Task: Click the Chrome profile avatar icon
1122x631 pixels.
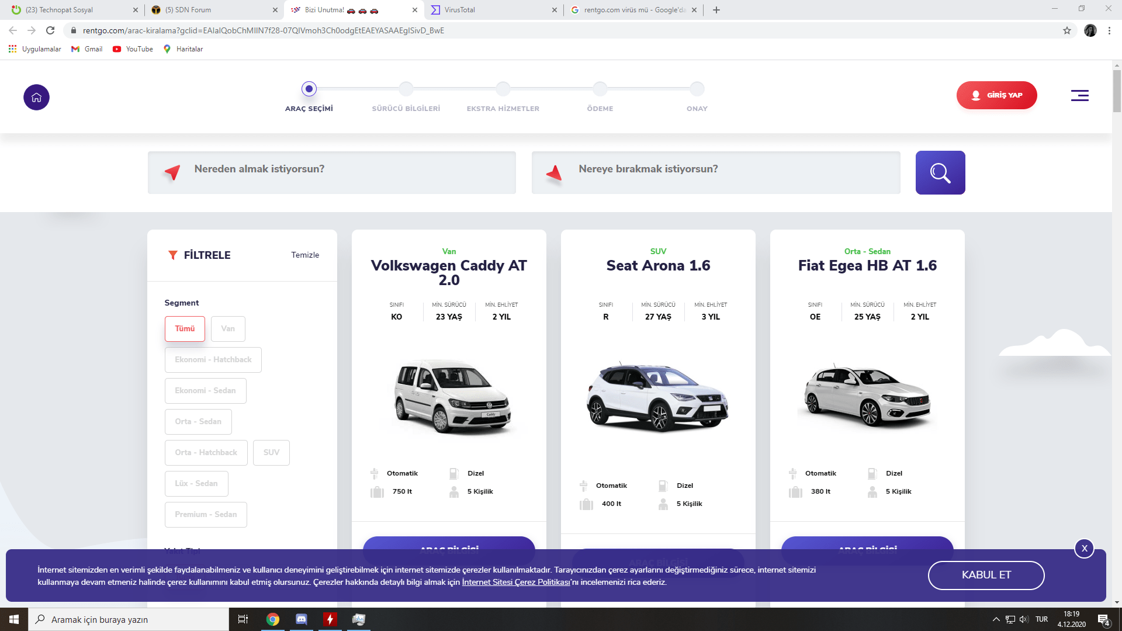Action: 1090,30
